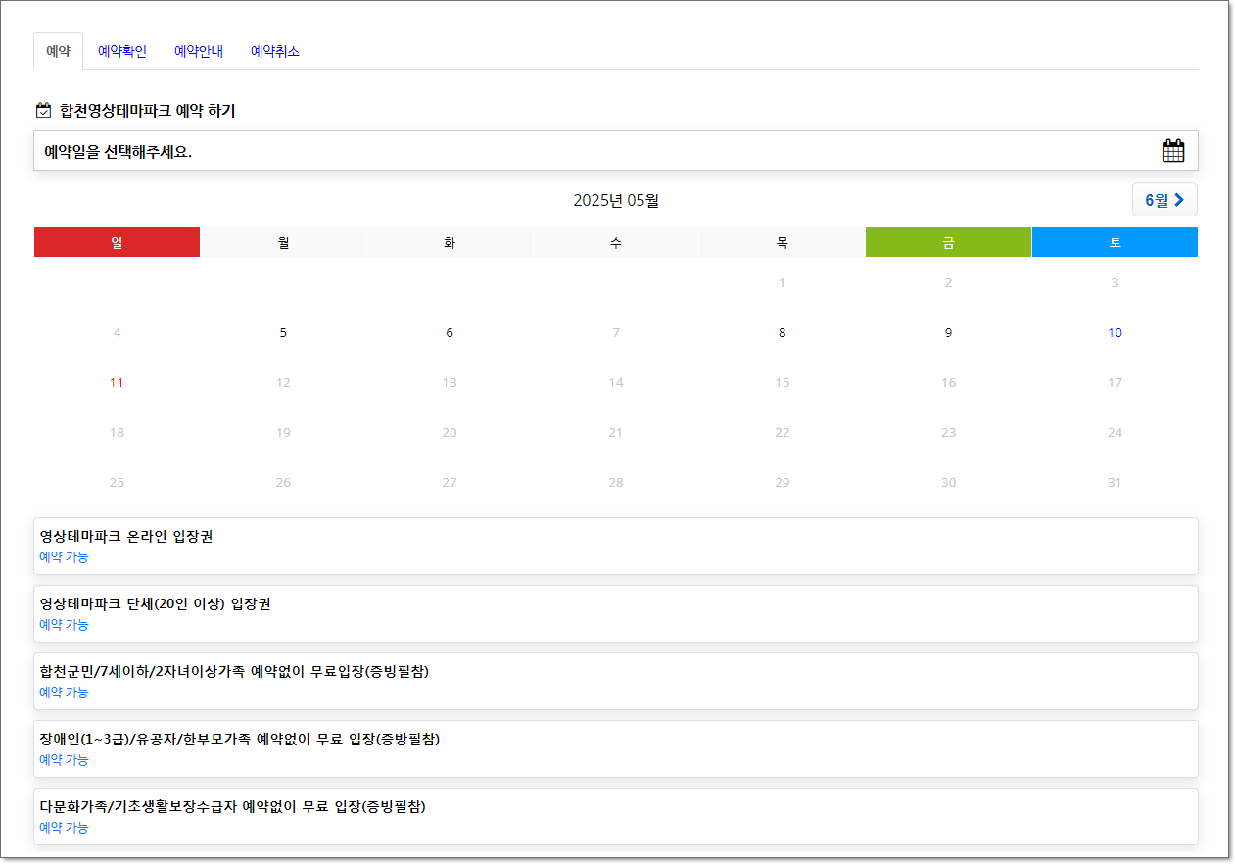Click the 월 weekday header

[x=283, y=242]
